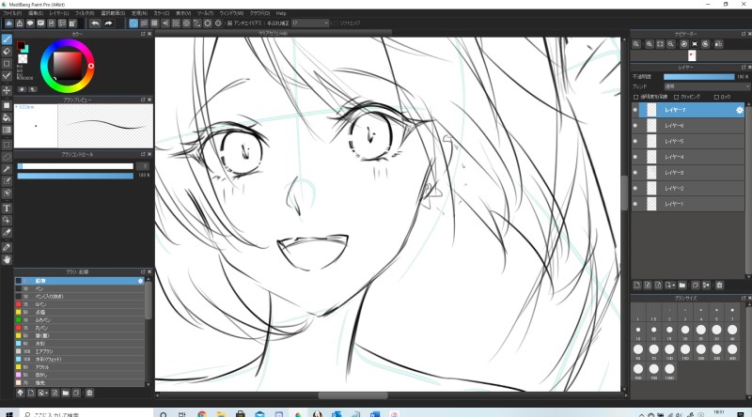The image size is (752, 417).
Task: Open the フィルタ menu
Action: [x=85, y=13]
